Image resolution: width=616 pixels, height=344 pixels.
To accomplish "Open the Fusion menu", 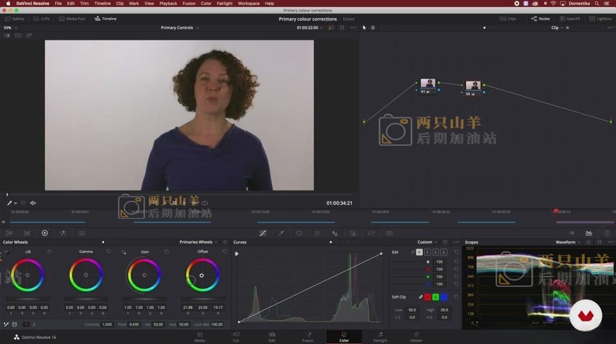I will (x=189, y=3).
